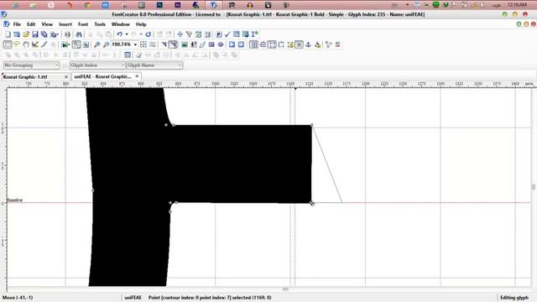Toggle the Contour mode arrow button
Image resolution: width=537 pixels, height=302 pixels.
point(164,44)
